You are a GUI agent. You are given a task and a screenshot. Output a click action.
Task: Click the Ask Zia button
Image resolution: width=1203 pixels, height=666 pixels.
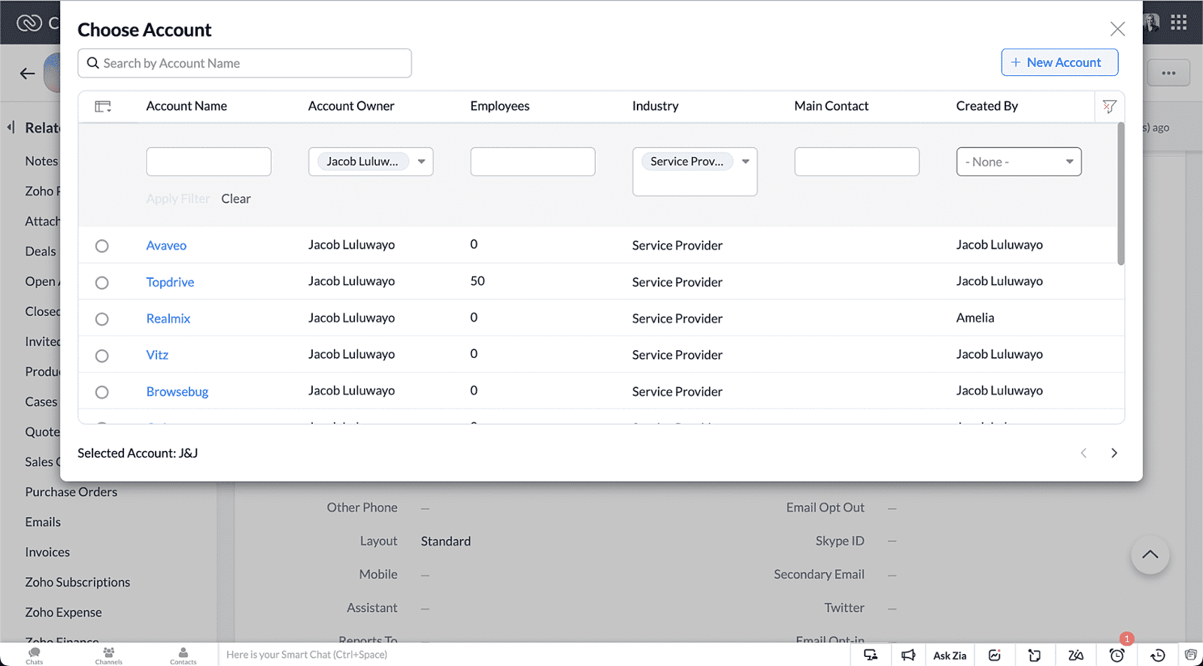point(950,655)
